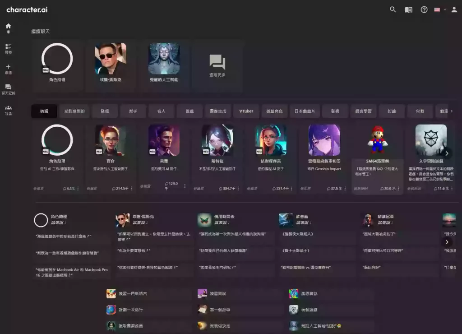Select the VTuber category tab

246,111
